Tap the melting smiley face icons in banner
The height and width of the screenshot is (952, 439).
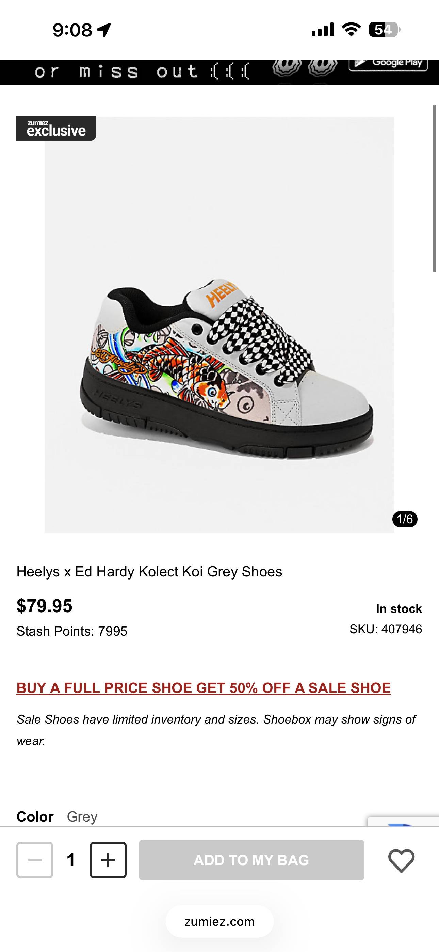305,68
